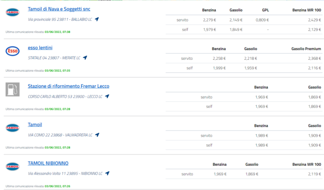Click the Tamoil logo for the Valmadrera station
This screenshot has height=190, width=324.
(x=12, y=128)
